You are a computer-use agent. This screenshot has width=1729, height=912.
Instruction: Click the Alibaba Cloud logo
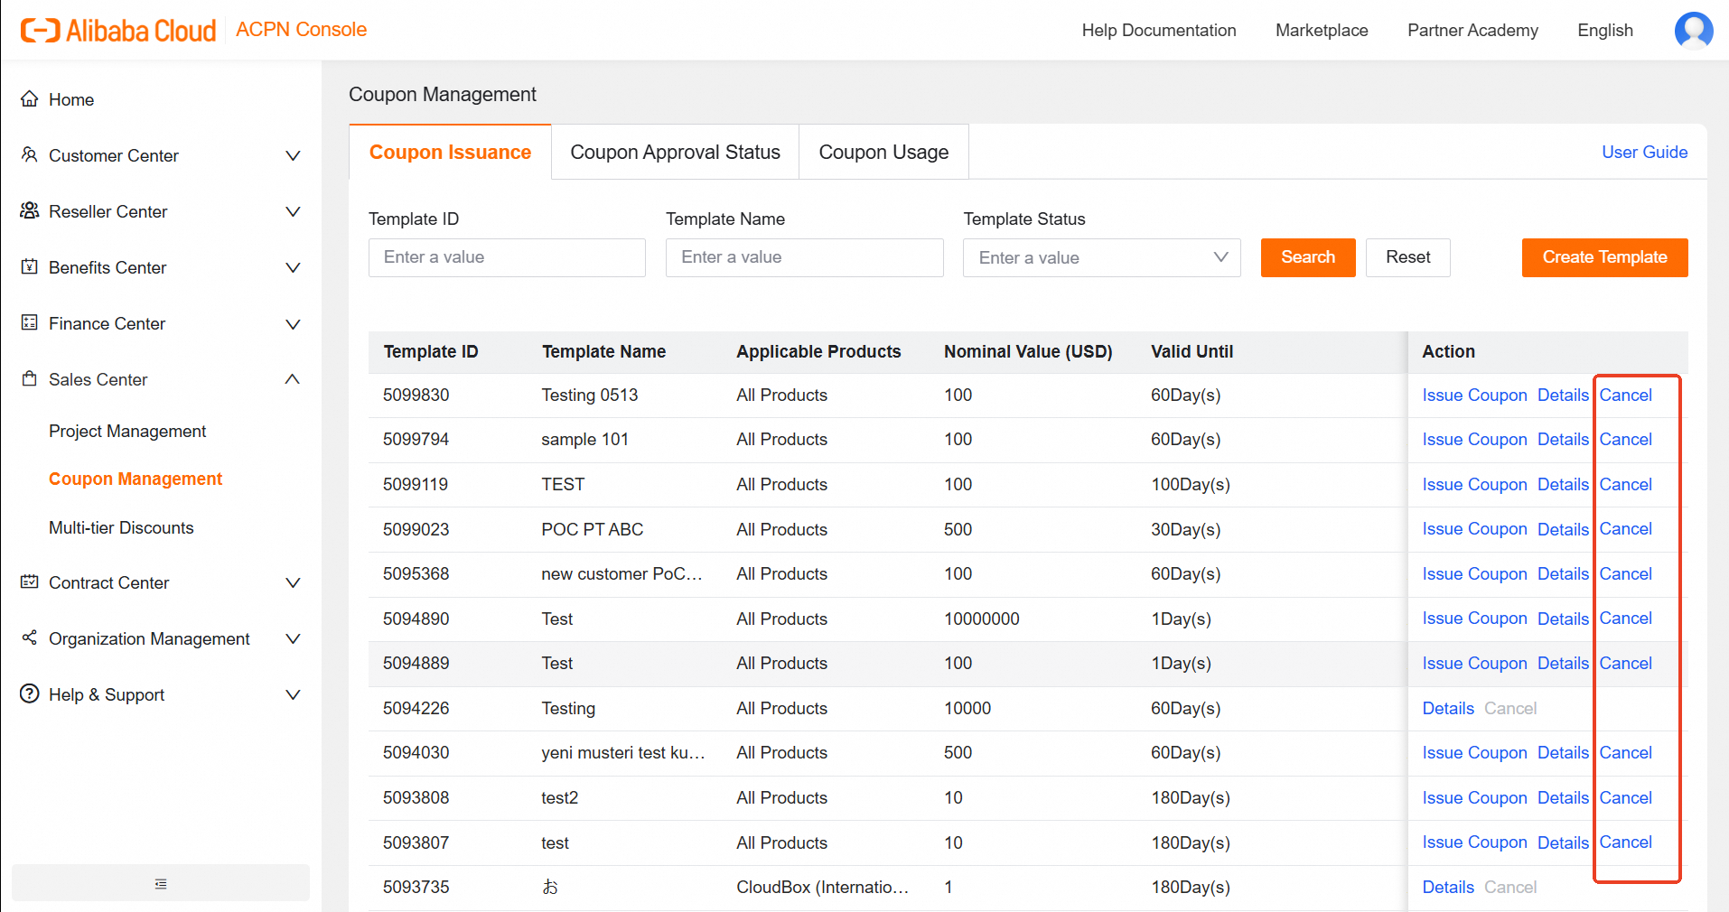coord(118,30)
